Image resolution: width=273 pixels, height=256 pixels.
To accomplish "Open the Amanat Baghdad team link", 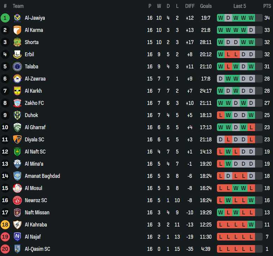I will coord(42,176).
